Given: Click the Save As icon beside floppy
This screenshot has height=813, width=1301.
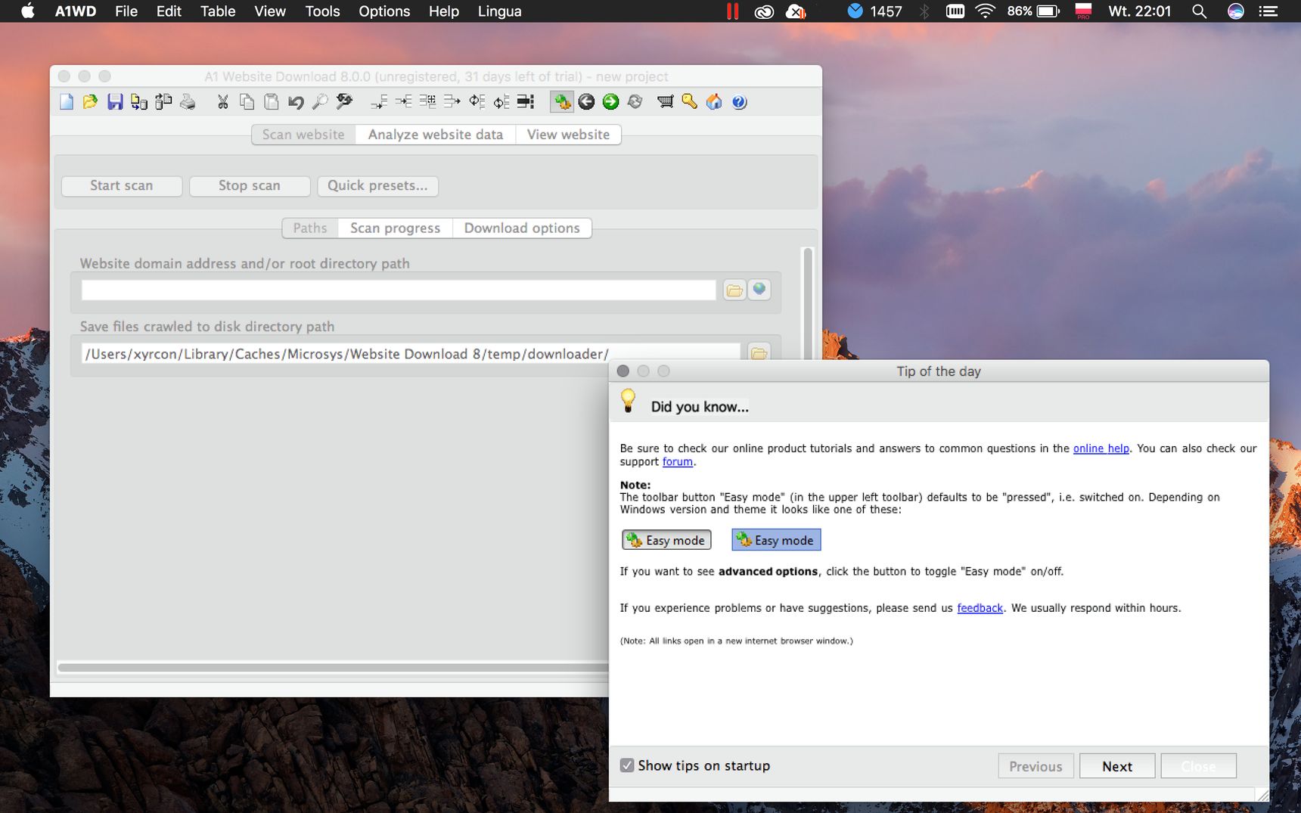Looking at the screenshot, I should click(x=139, y=102).
